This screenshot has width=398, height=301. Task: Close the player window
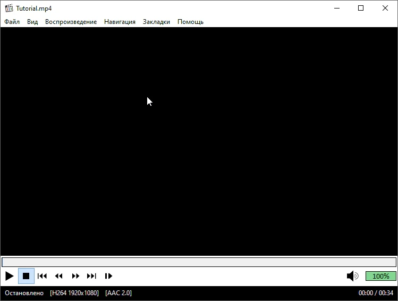point(385,8)
